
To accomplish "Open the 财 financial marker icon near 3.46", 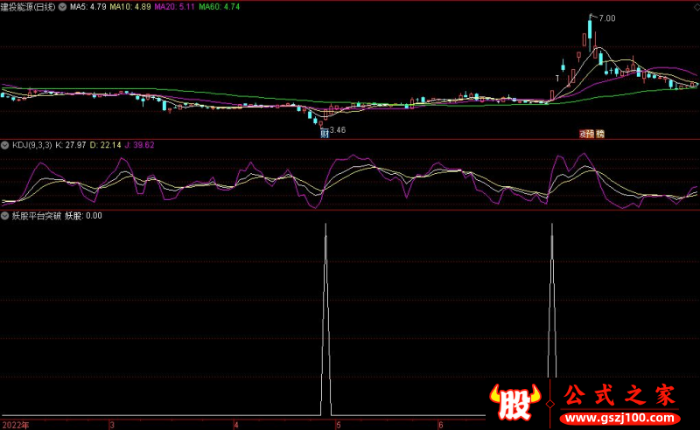I will click(325, 133).
